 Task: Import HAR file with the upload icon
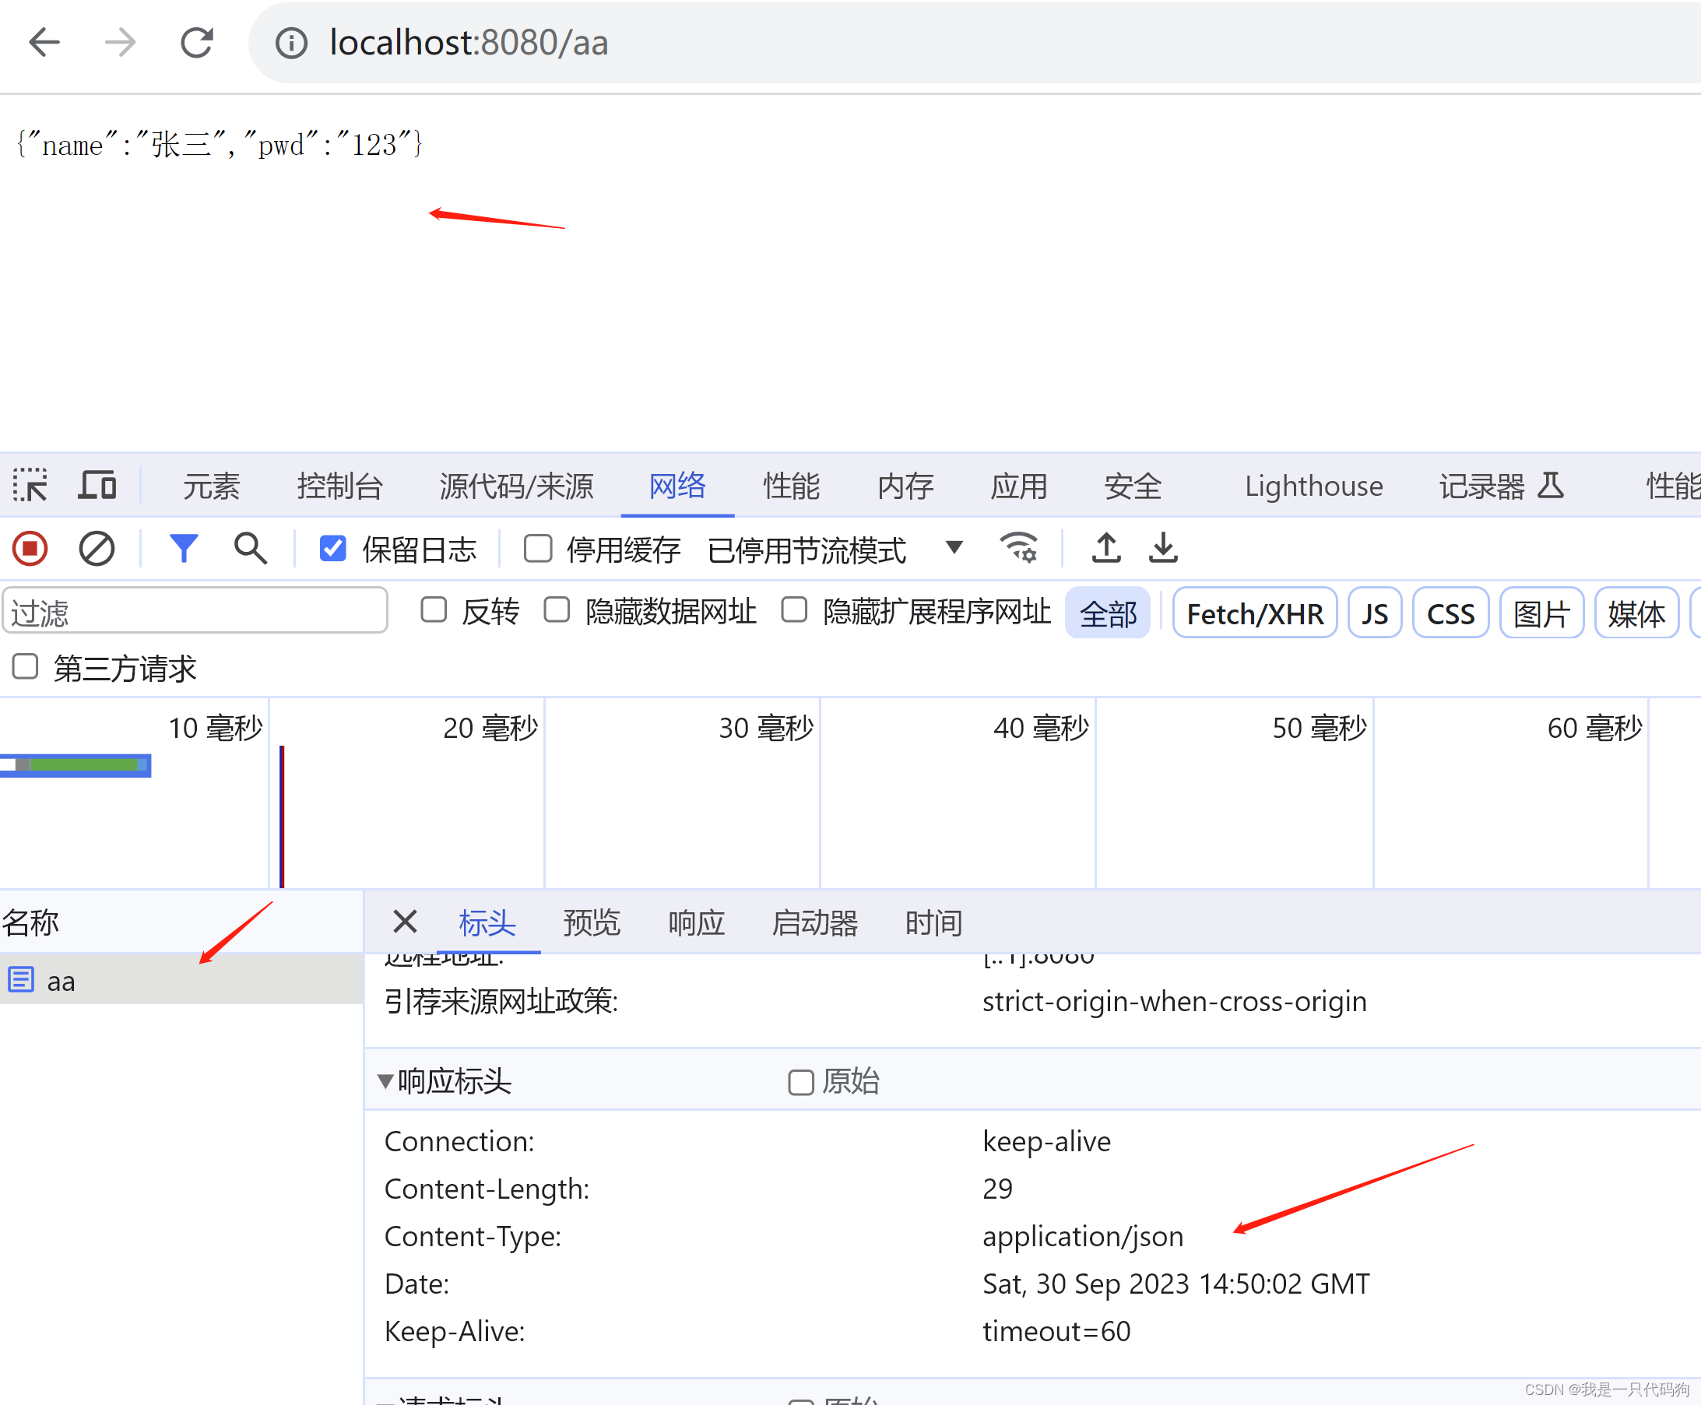point(1106,549)
